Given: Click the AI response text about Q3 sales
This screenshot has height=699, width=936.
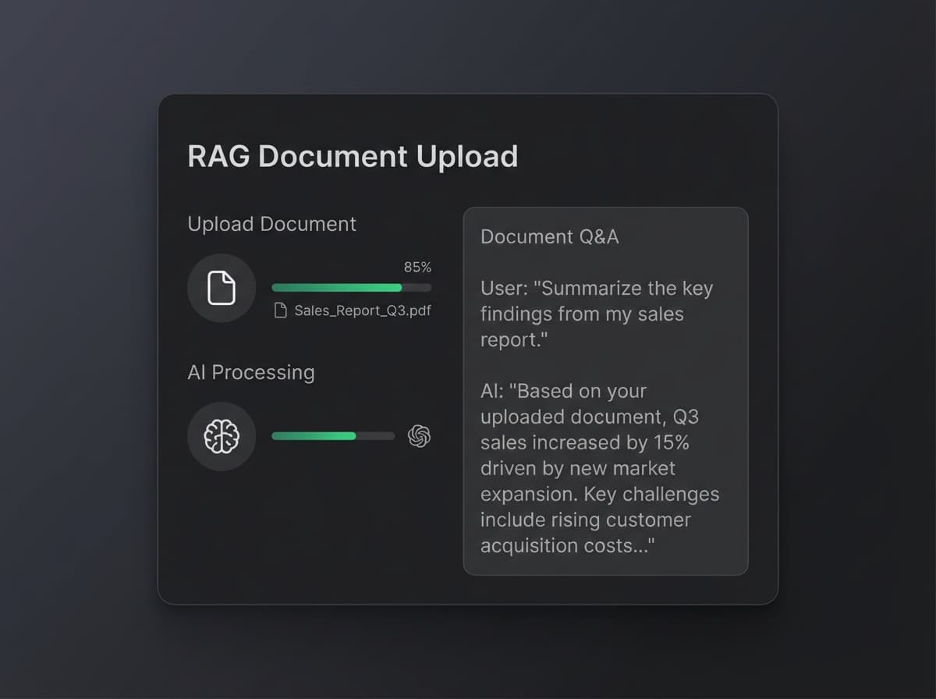Looking at the screenshot, I should tap(599, 468).
